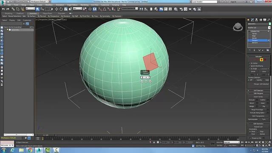The height and width of the screenshot is (153, 272).
Task: Choose the Rectangular Selection Region tool
Action: [47, 9]
